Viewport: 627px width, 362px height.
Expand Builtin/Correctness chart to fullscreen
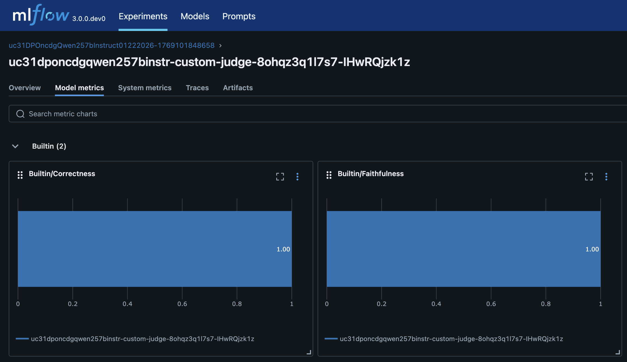280,177
